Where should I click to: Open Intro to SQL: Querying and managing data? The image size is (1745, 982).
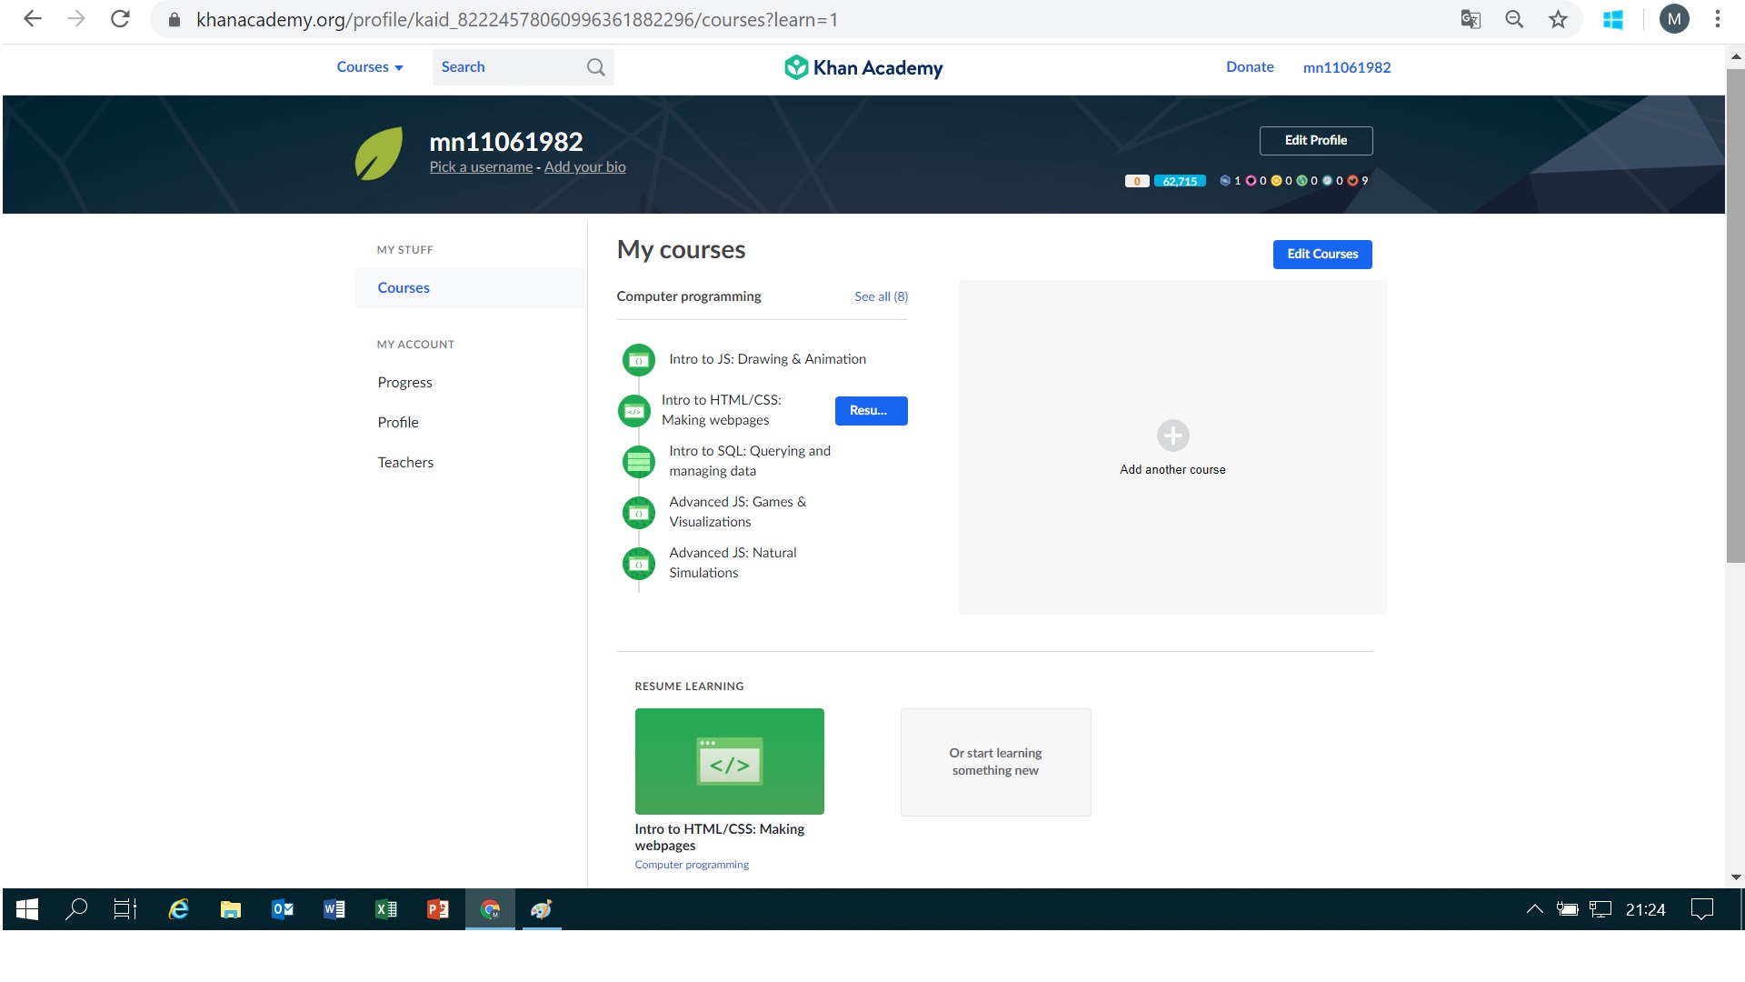750,461
